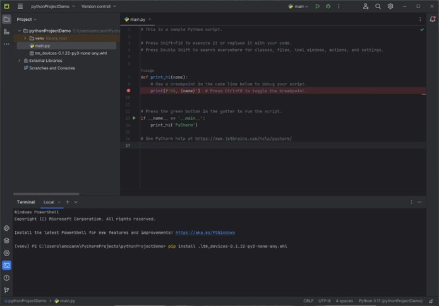Toggle file read-only lock icon

(x=431, y=301)
